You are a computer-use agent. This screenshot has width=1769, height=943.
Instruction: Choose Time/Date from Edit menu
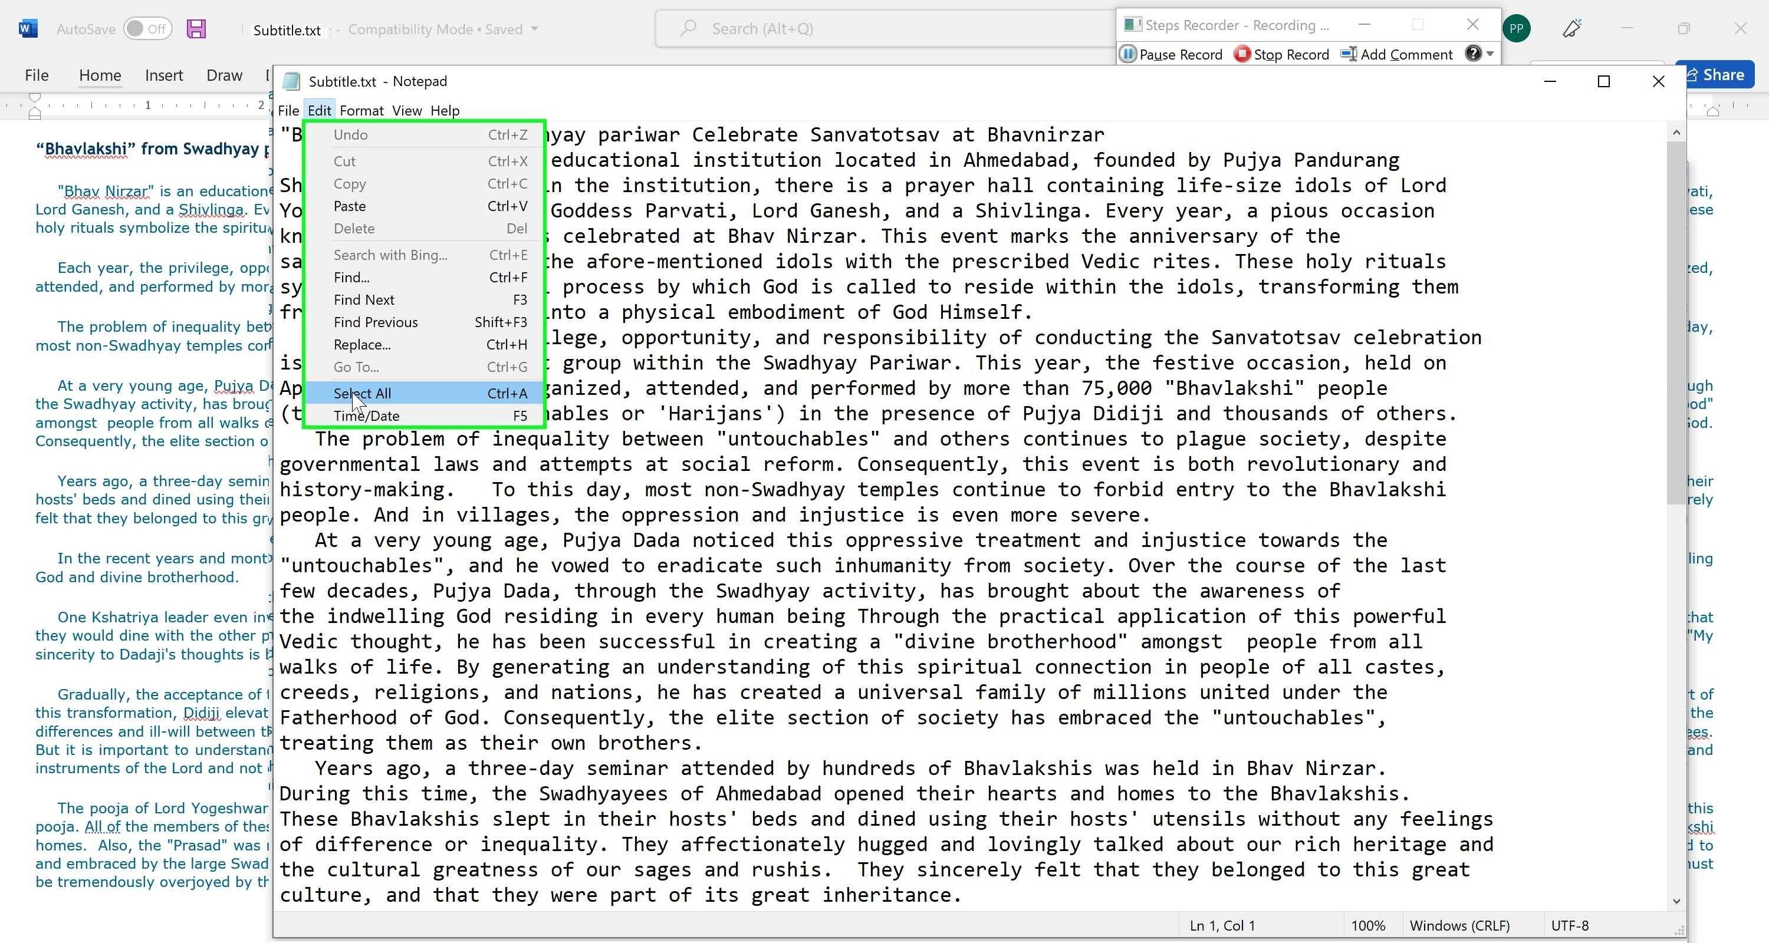425,416
